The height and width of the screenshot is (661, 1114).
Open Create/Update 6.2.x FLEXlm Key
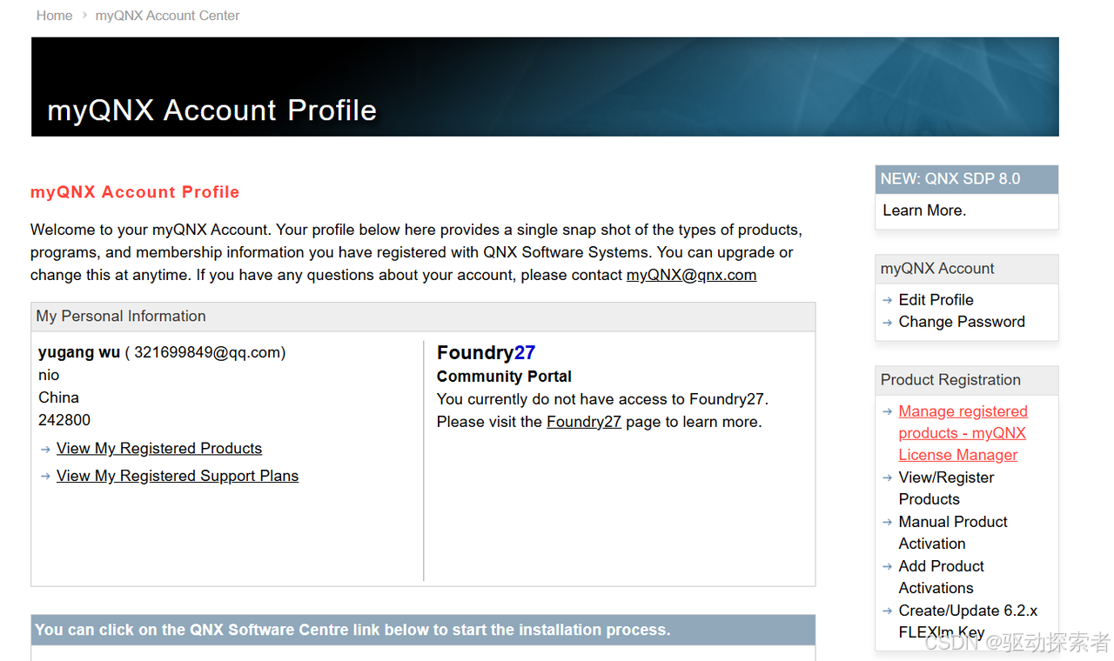968,621
